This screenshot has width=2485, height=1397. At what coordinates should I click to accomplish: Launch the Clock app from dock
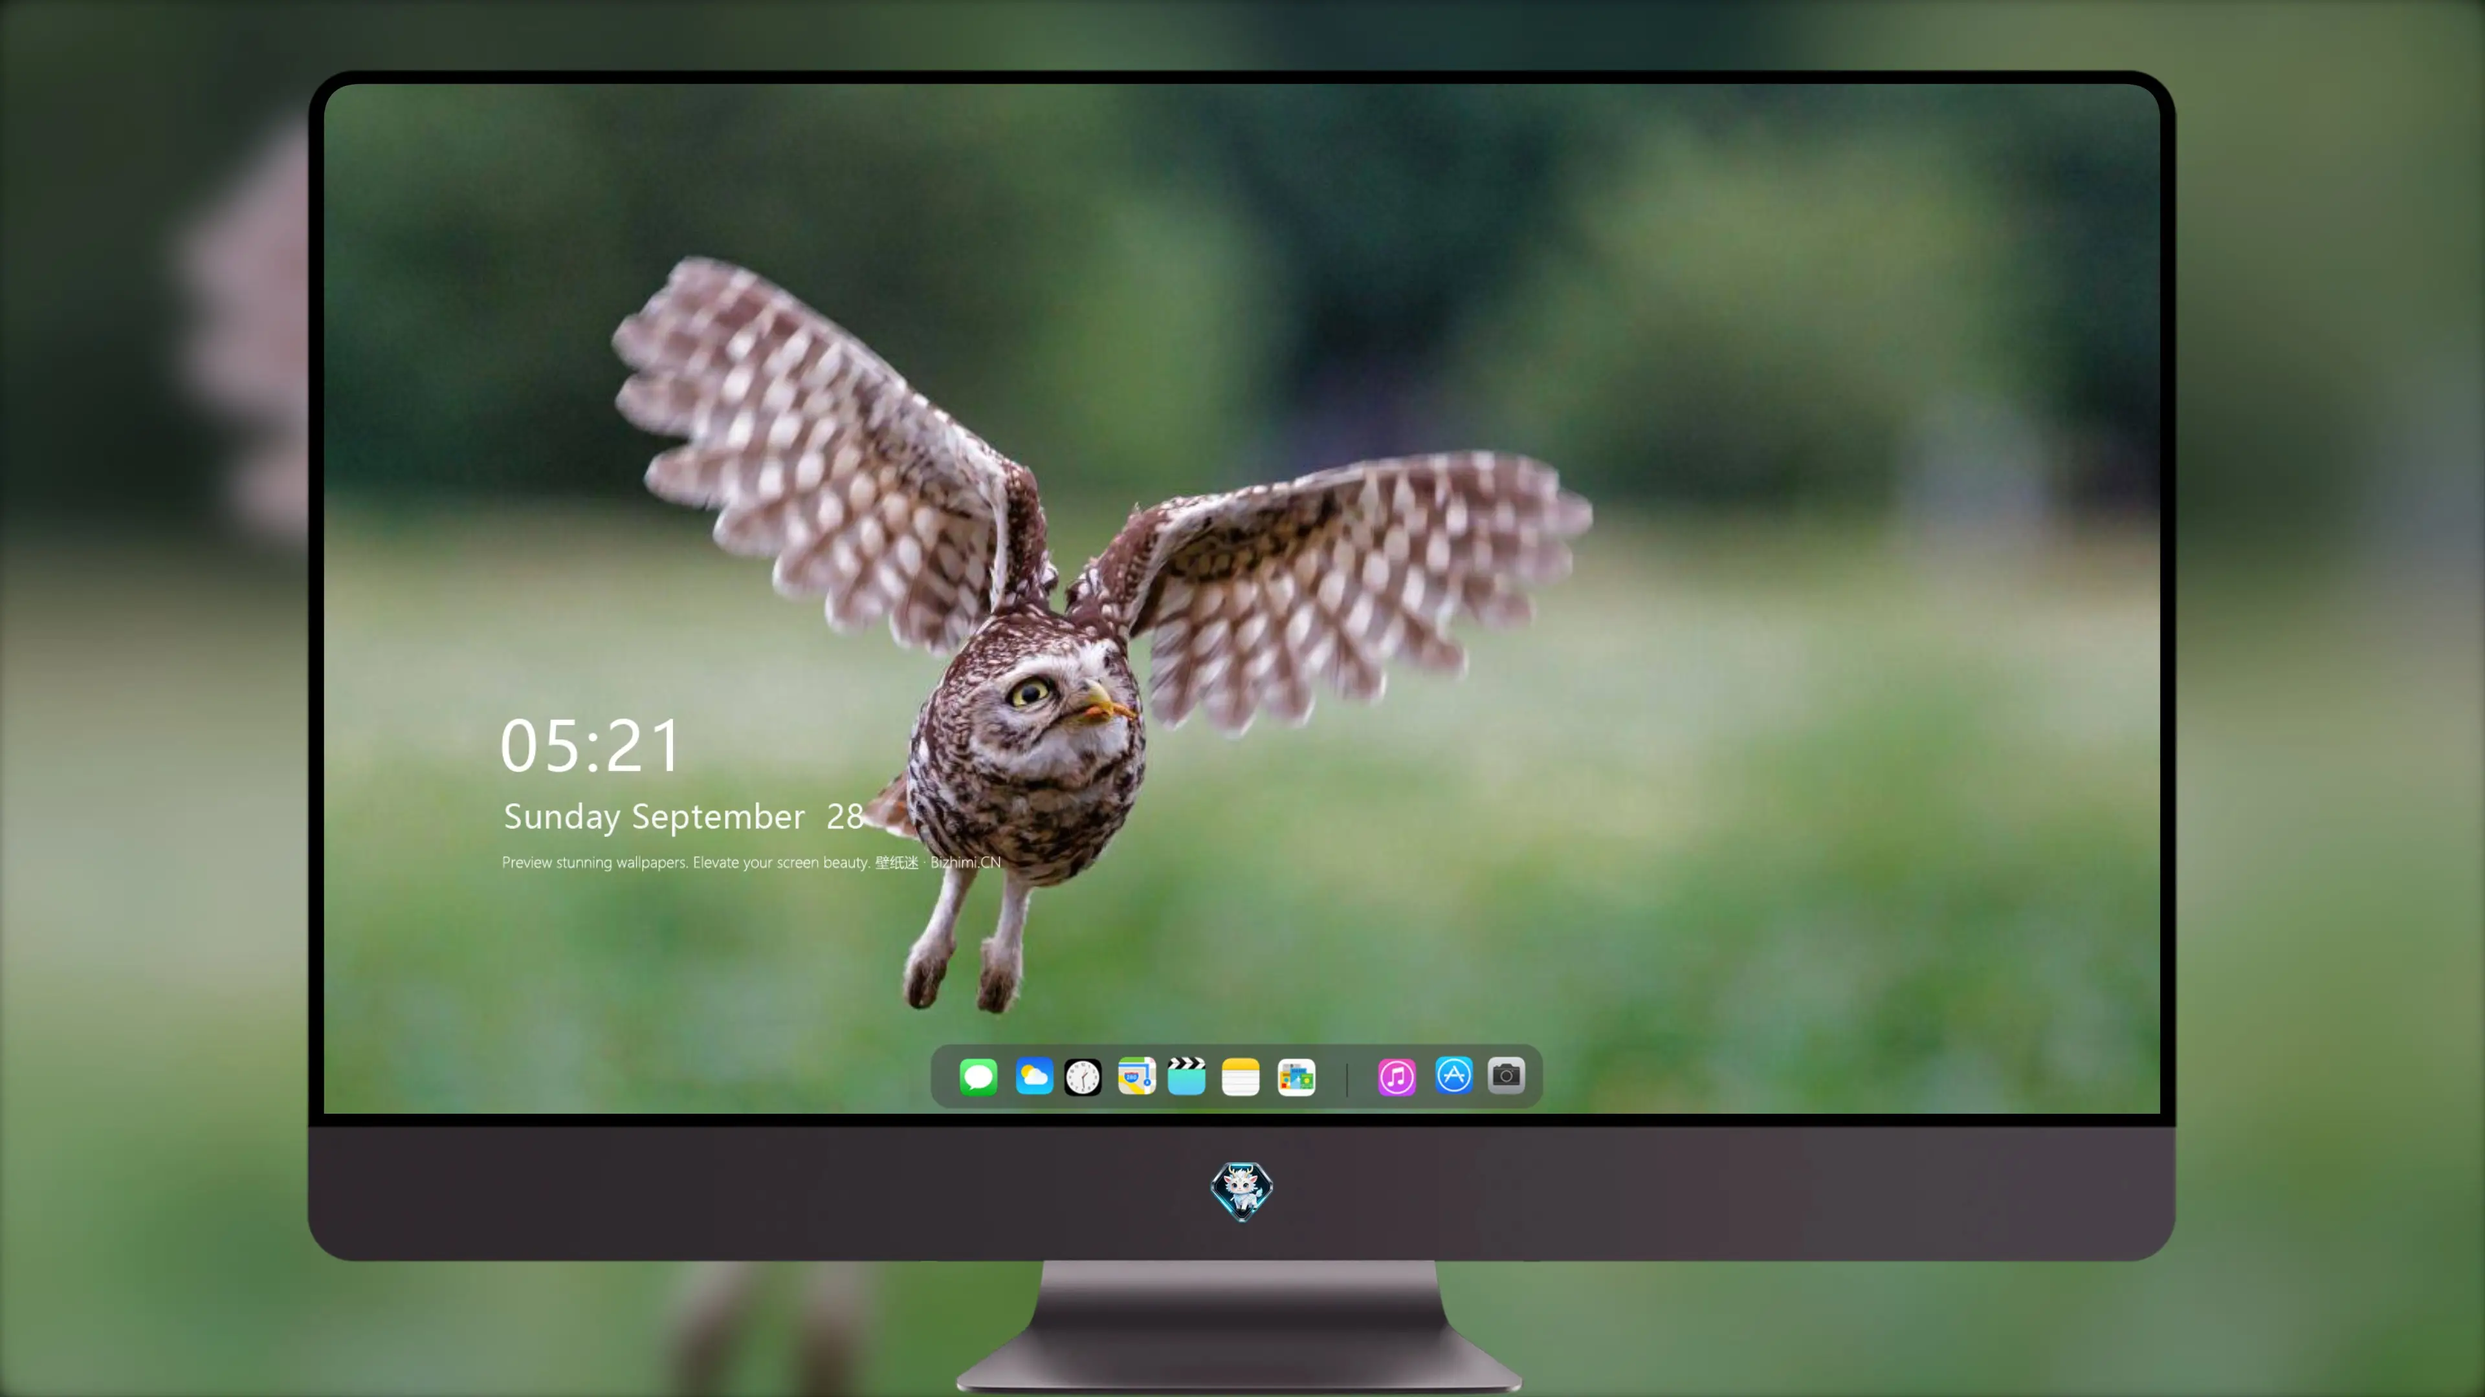click(1083, 1077)
